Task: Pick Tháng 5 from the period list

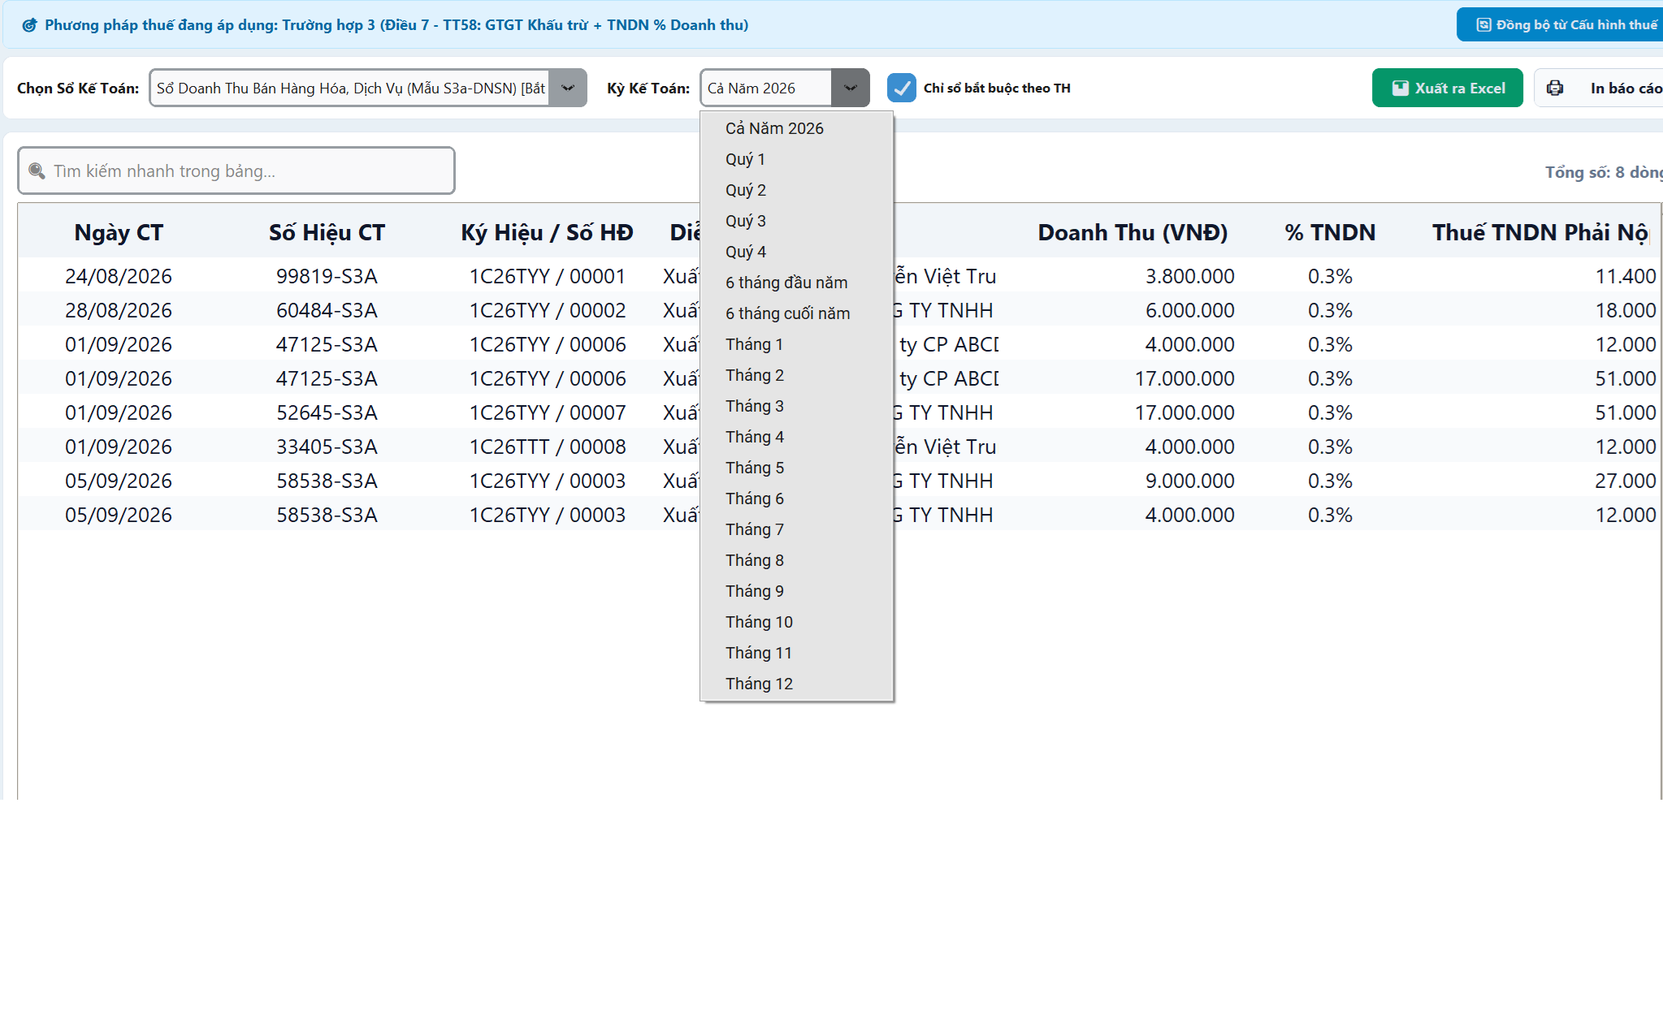Action: pos(796,468)
